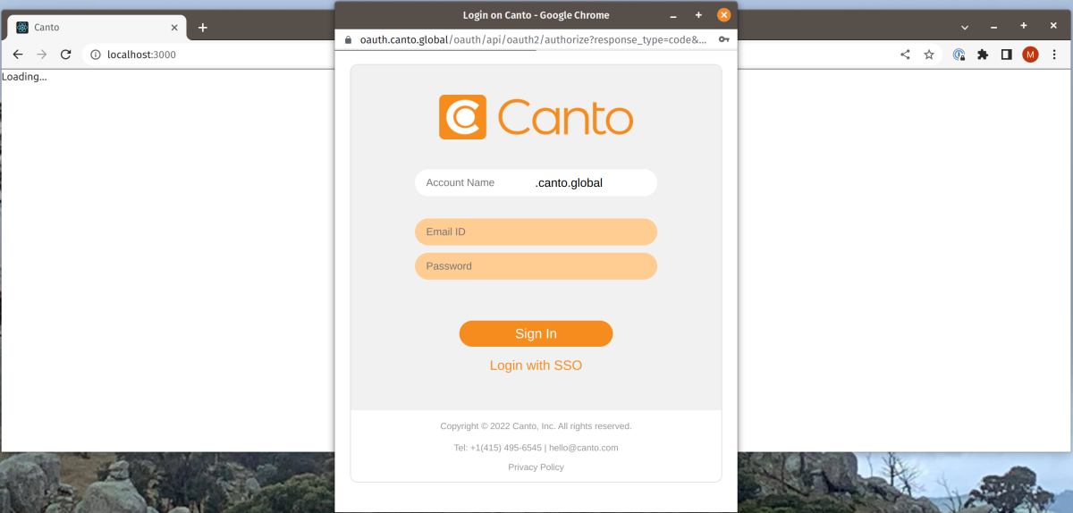Screen dimensions: 1073x513
Task: Close the Canto browser tab
Action: tap(174, 28)
